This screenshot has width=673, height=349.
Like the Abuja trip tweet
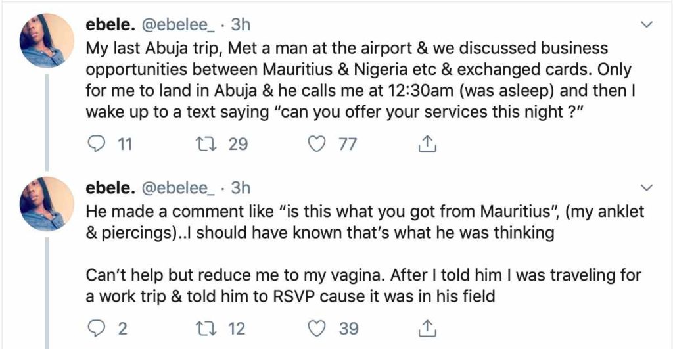pos(317,144)
